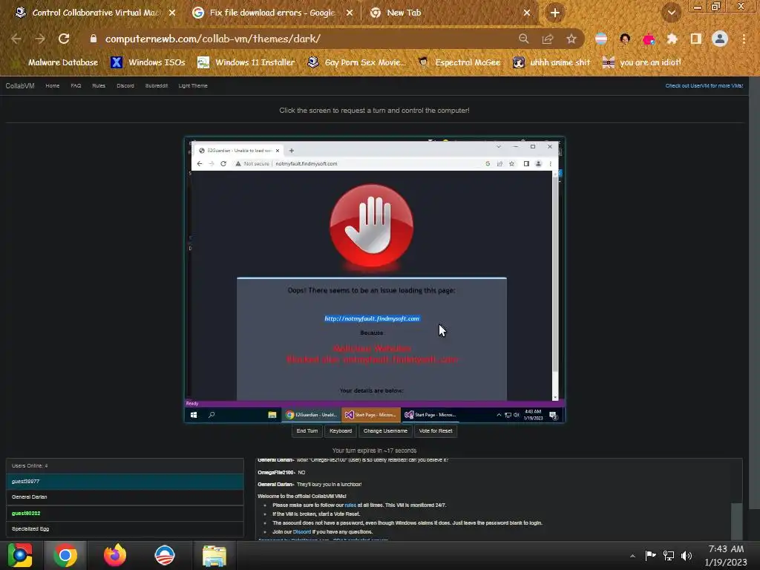Click the chat panel scrollbar
The width and height of the screenshot is (760, 570).
click(736, 521)
